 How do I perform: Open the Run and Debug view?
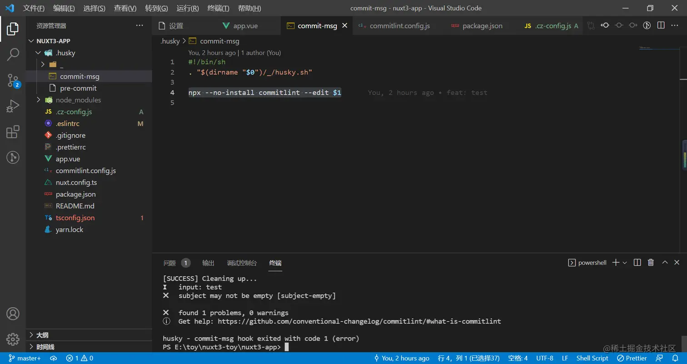pyautogui.click(x=13, y=107)
